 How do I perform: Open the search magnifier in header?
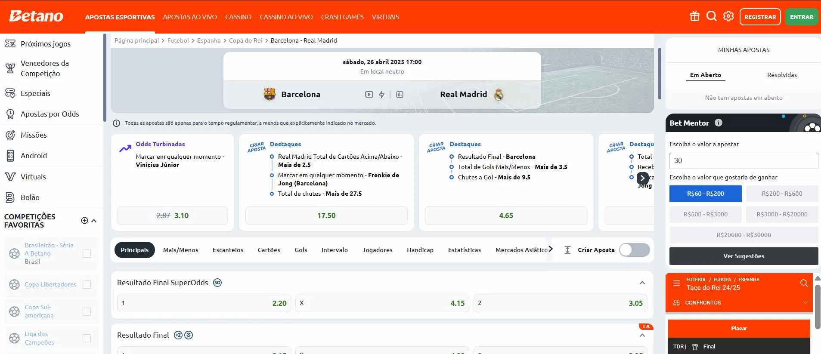click(x=712, y=16)
